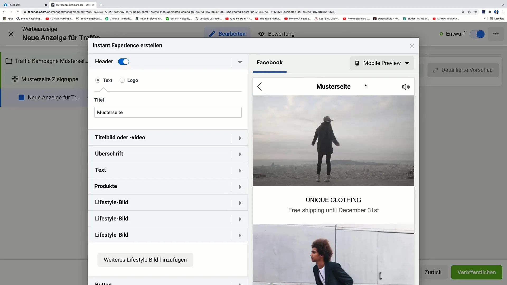Image resolution: width=507 pixels, height=285 pixels.
Task: Show more bookmarks with the double chevron
Action: (485, 18)
